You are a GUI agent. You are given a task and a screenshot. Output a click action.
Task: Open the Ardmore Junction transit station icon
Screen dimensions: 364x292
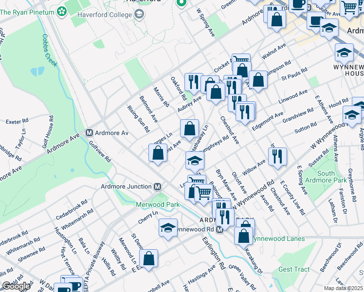[157, 186]
